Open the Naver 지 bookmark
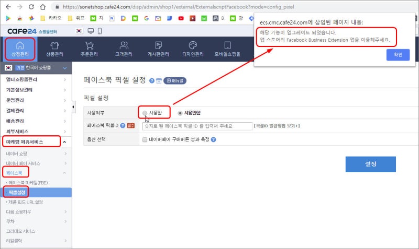 click(x=96, y=18)
